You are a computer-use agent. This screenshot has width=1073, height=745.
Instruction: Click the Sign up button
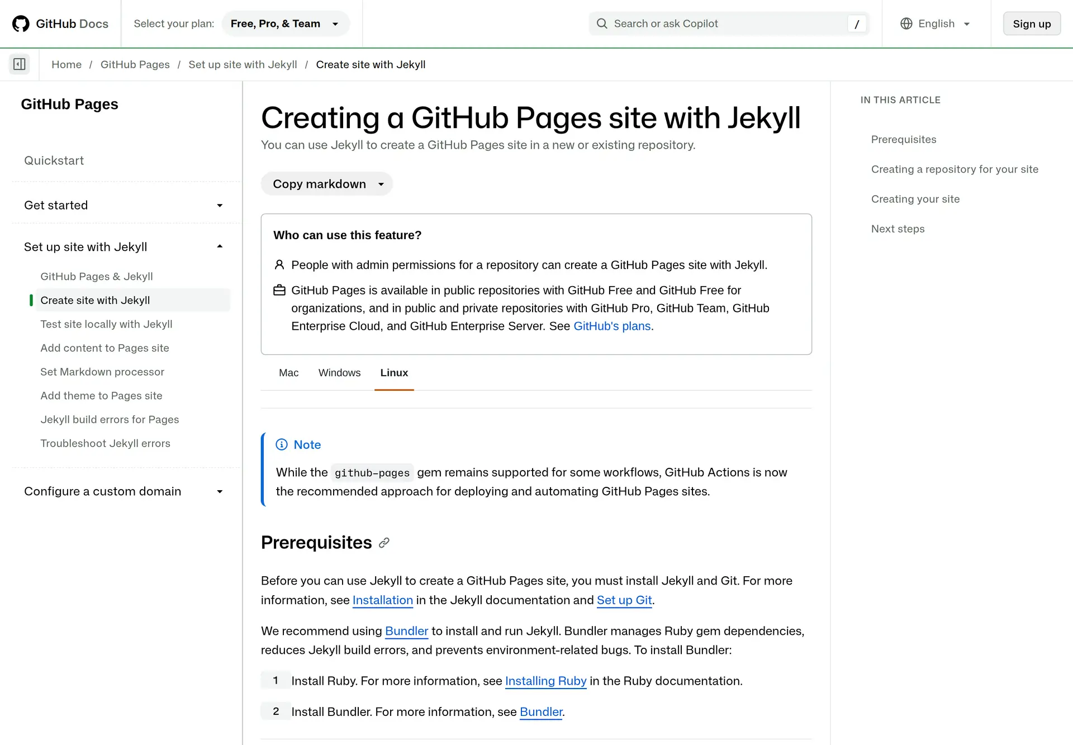coord(1032,23)
